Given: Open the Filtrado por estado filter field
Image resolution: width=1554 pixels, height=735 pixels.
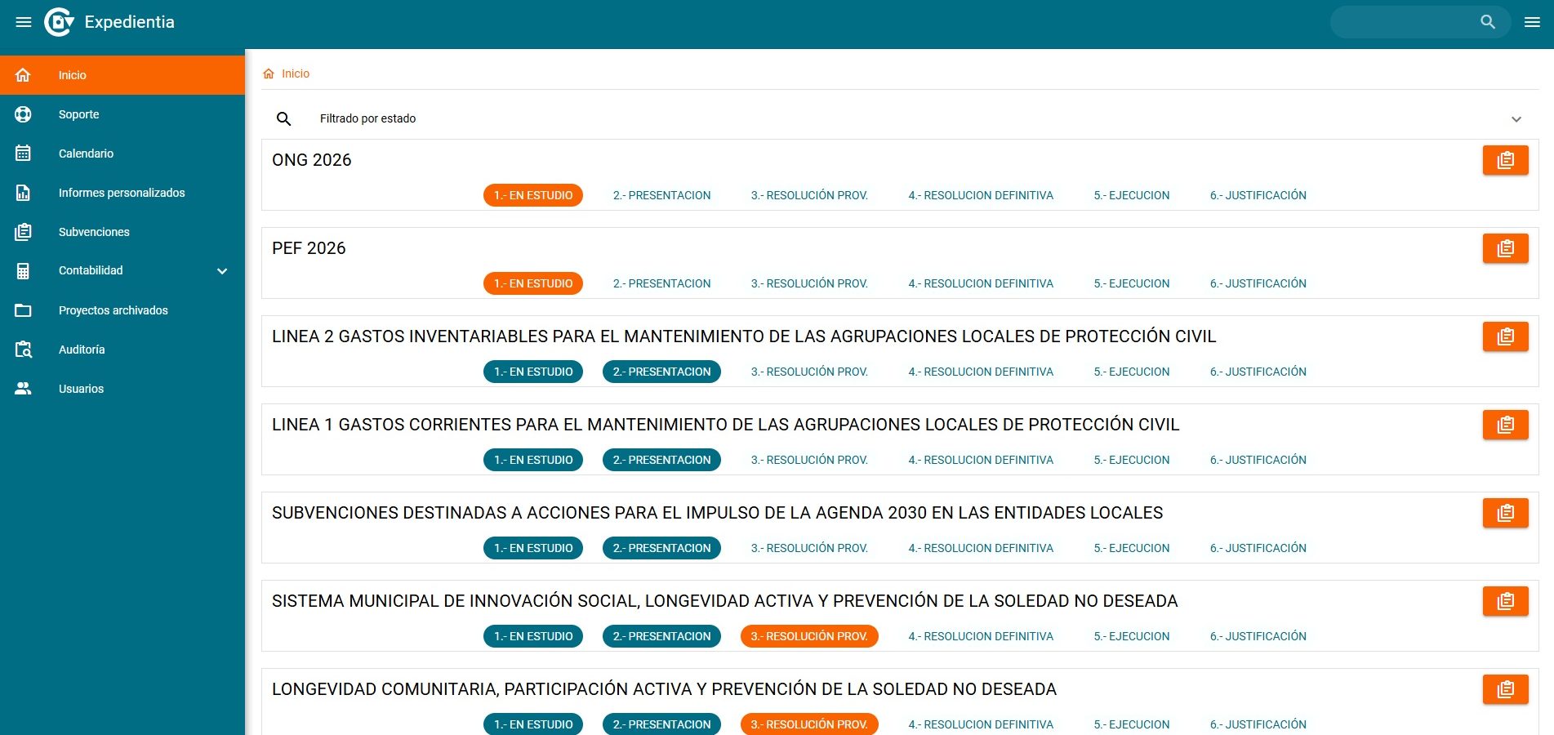Looking at the screenshot, I should pos(900,119).
